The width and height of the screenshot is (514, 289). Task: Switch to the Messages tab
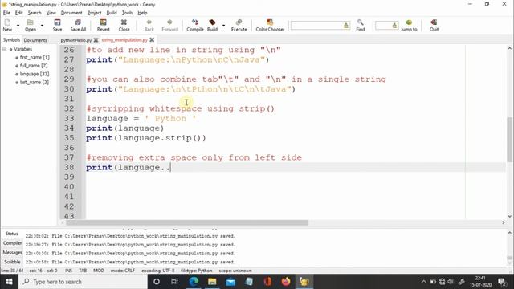point(12,253)
